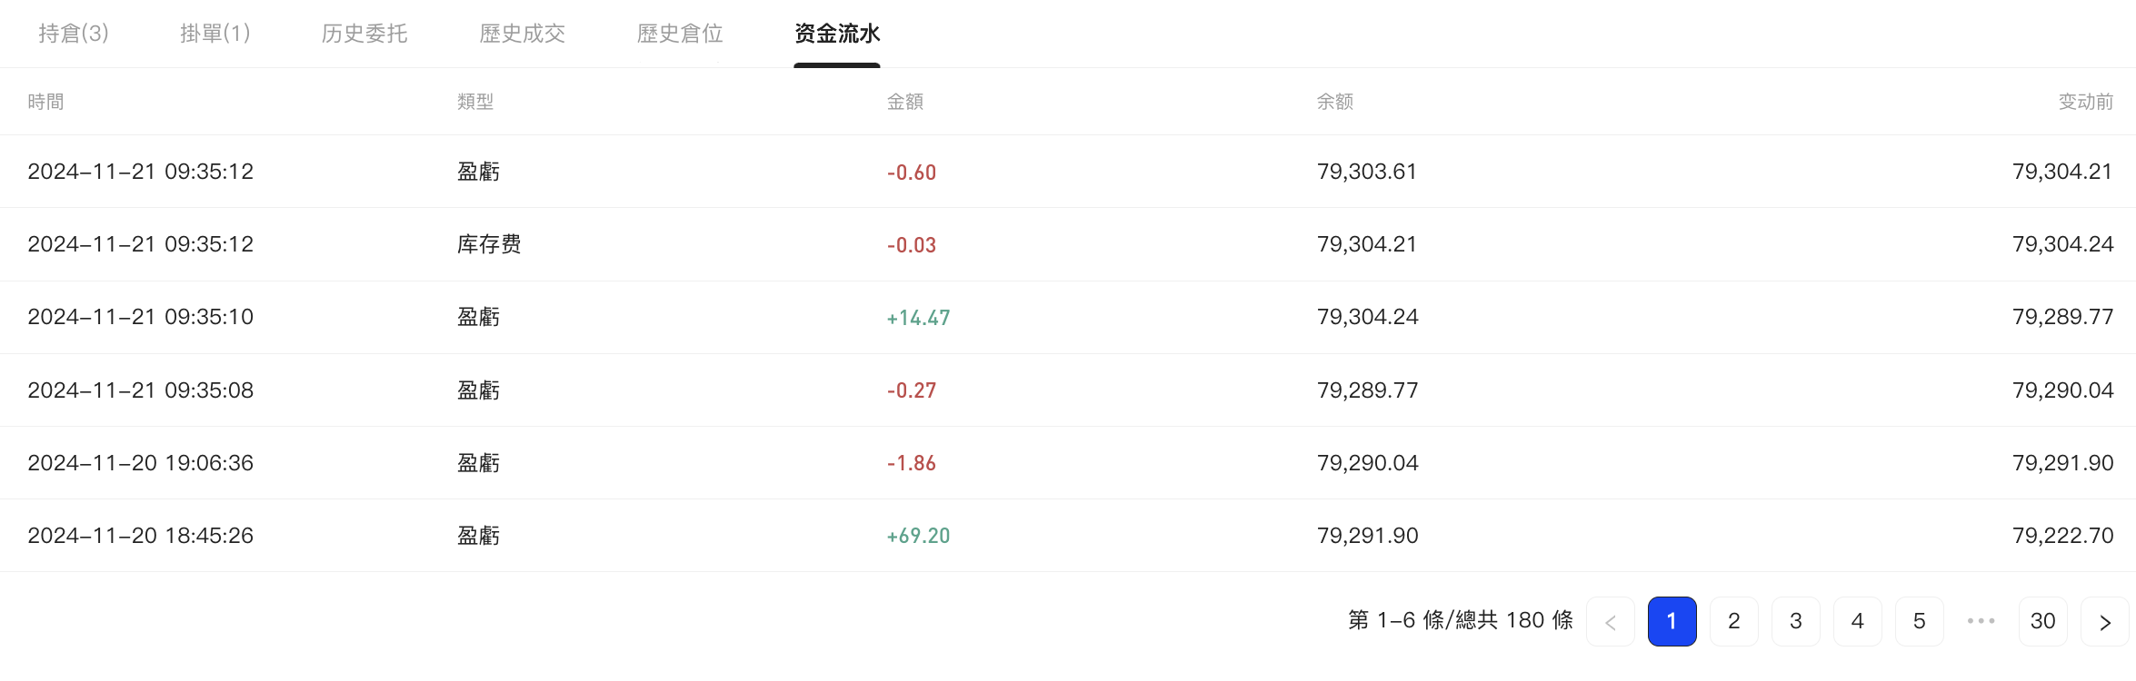Jump to page 3

(x=1796, y=622)
